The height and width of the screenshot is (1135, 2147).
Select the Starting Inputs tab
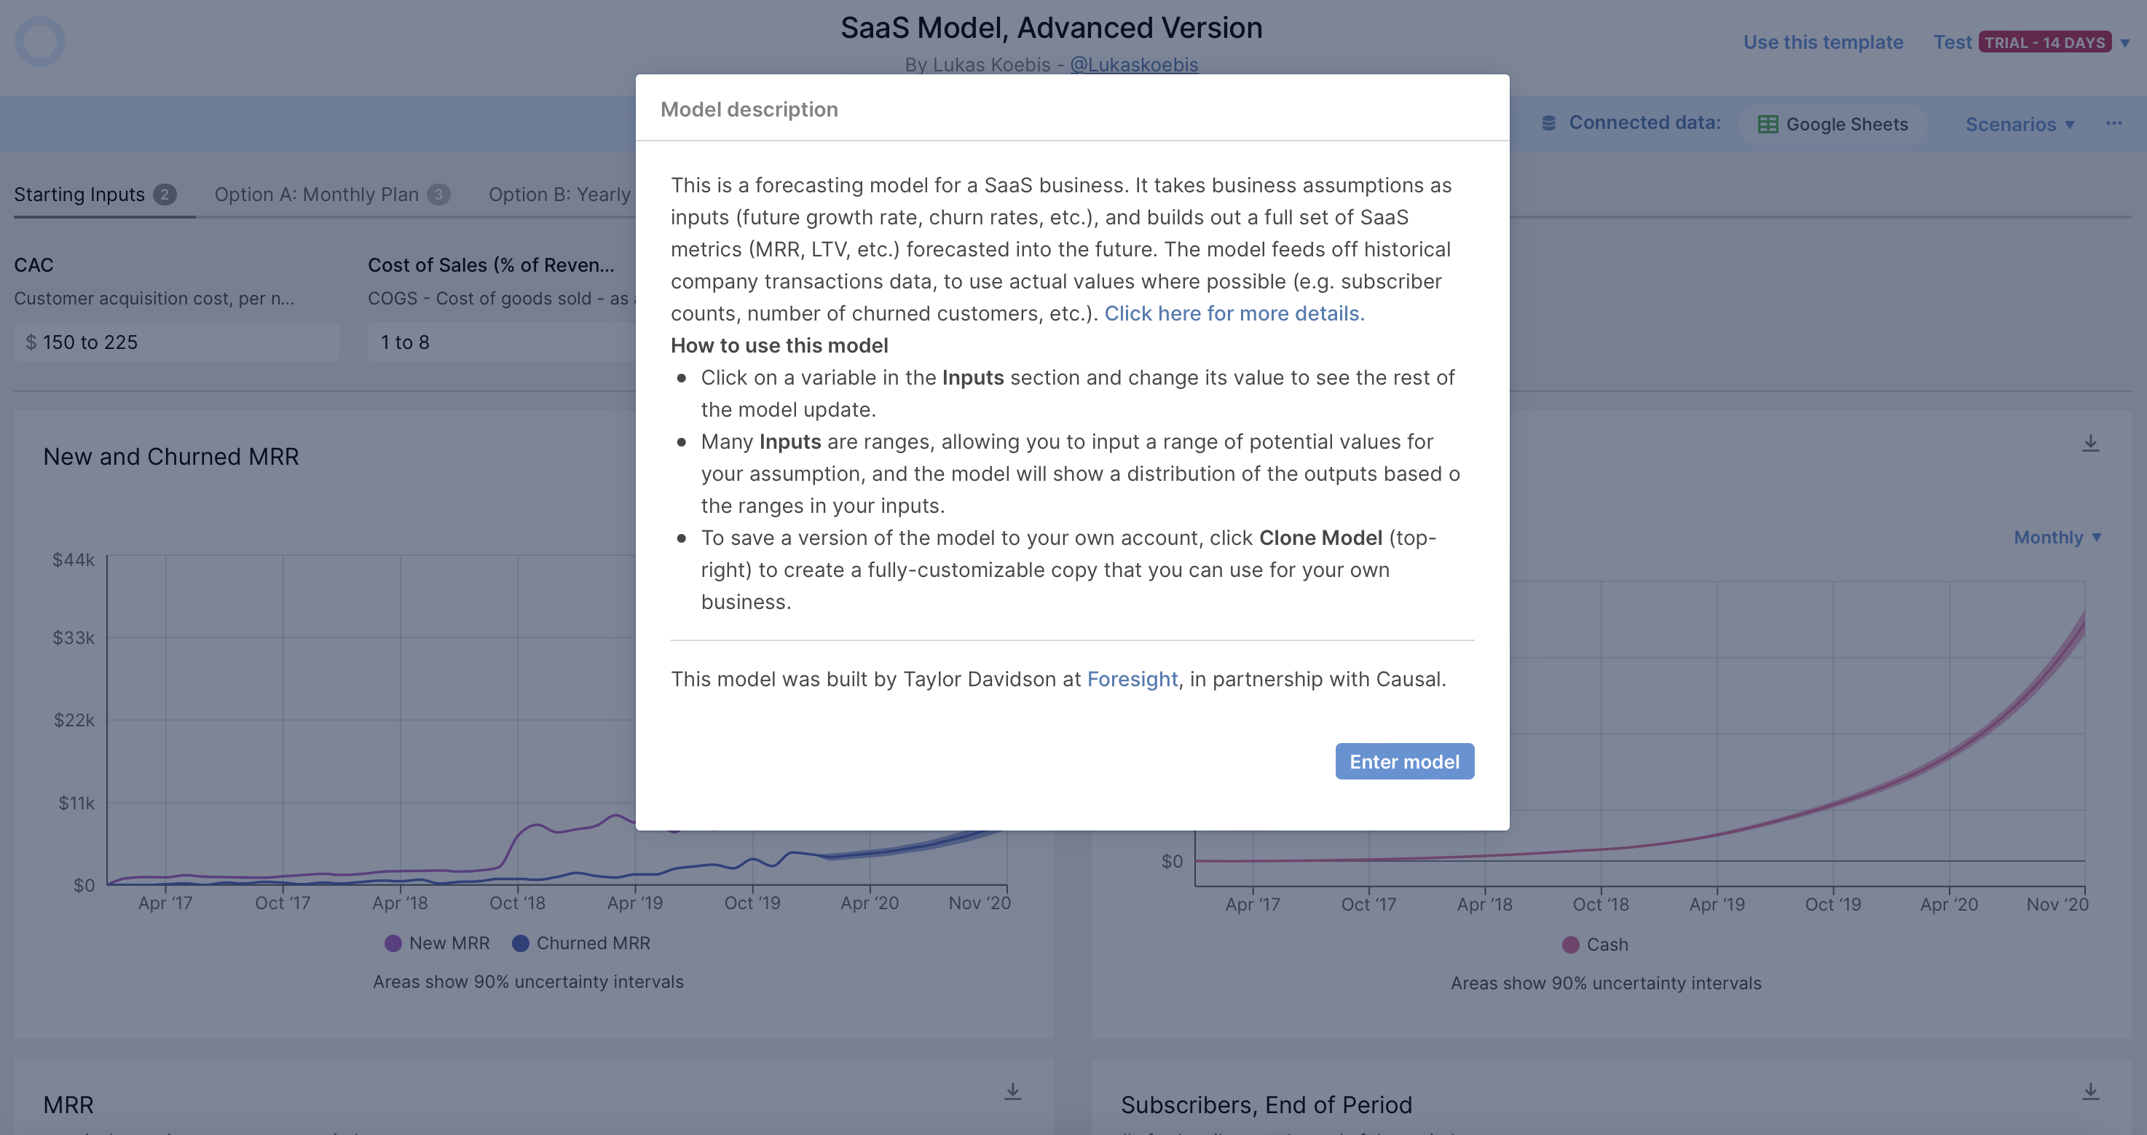[x=79, y=195]
